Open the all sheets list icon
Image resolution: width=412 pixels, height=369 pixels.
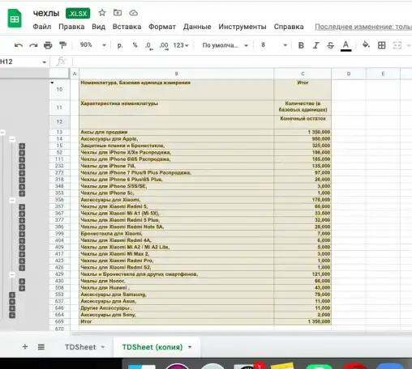41,346
